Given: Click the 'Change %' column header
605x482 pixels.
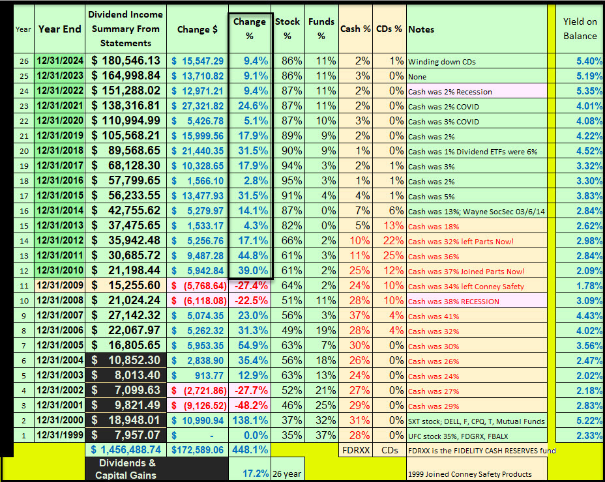Looking at the screenshot, I should (250, 29).
